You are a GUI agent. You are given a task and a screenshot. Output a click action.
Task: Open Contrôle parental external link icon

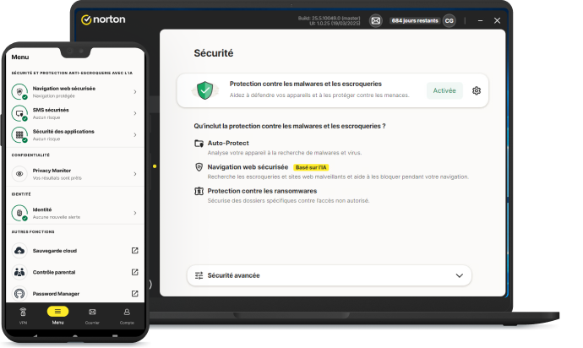click(134, 272)
